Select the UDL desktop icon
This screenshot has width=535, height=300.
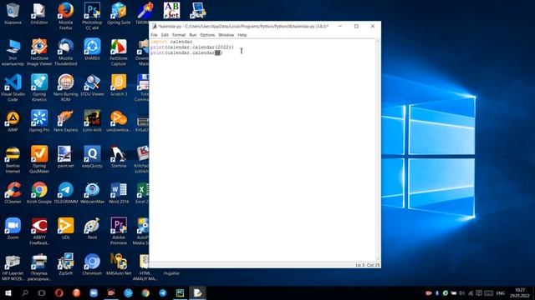tap(65, 228)
